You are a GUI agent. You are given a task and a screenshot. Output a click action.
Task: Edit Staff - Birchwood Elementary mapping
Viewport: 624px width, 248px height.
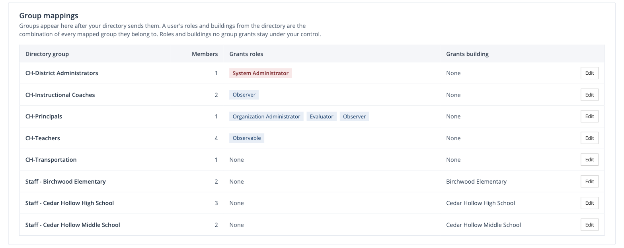pyautogui.click(x=589, y=182)
